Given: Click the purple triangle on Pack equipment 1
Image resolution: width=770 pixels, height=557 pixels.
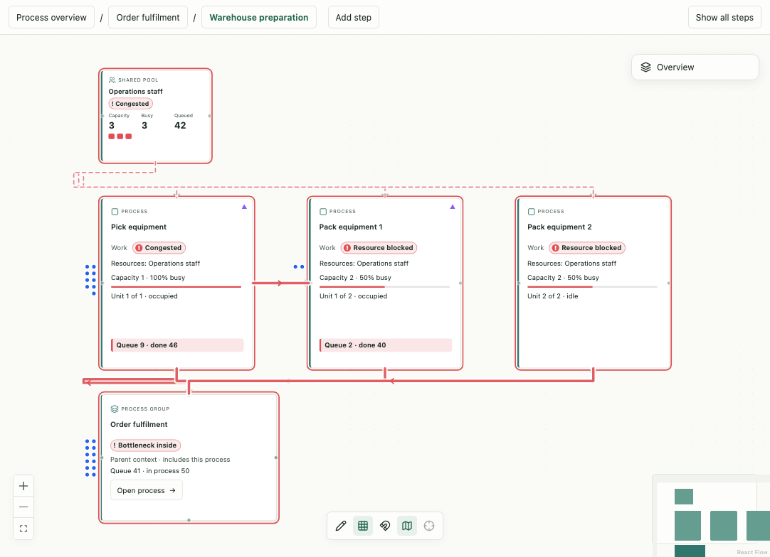Looking at the screenshot, I should pyautogui.click(x=453, y=207).
